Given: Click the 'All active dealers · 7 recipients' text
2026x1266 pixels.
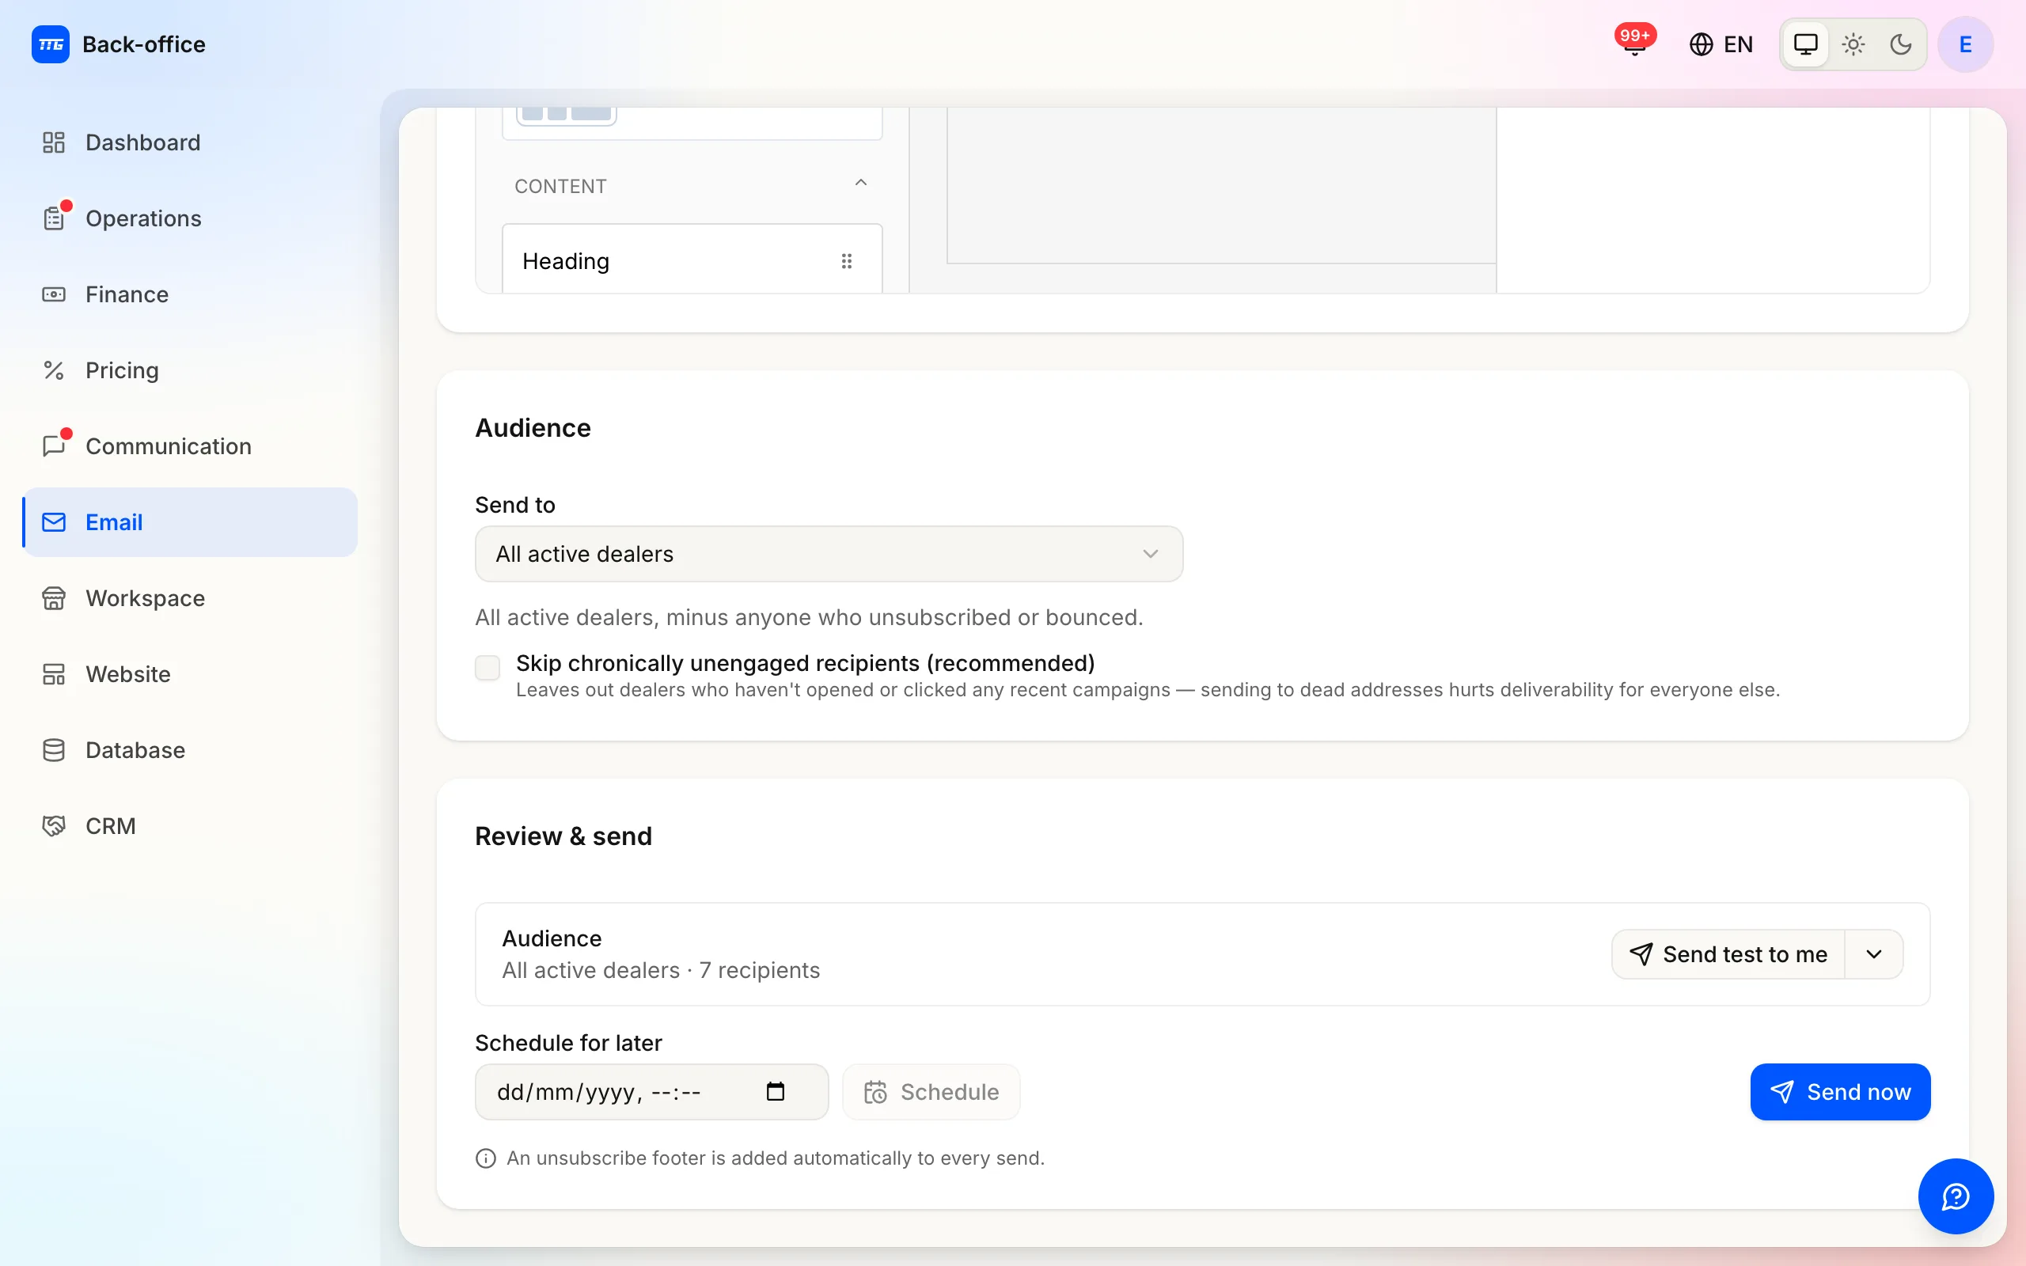Looking at the screenshot, I should click(661, 970).
